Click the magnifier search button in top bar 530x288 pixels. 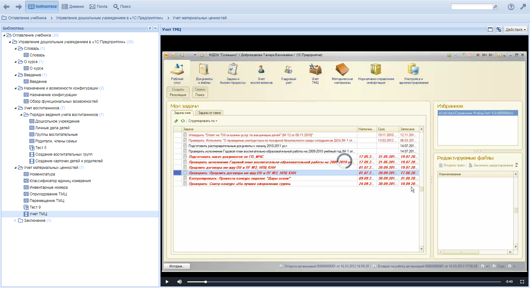pos(496,6)
